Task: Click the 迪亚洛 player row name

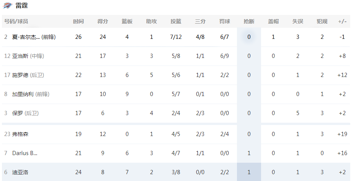Action: 20,172
